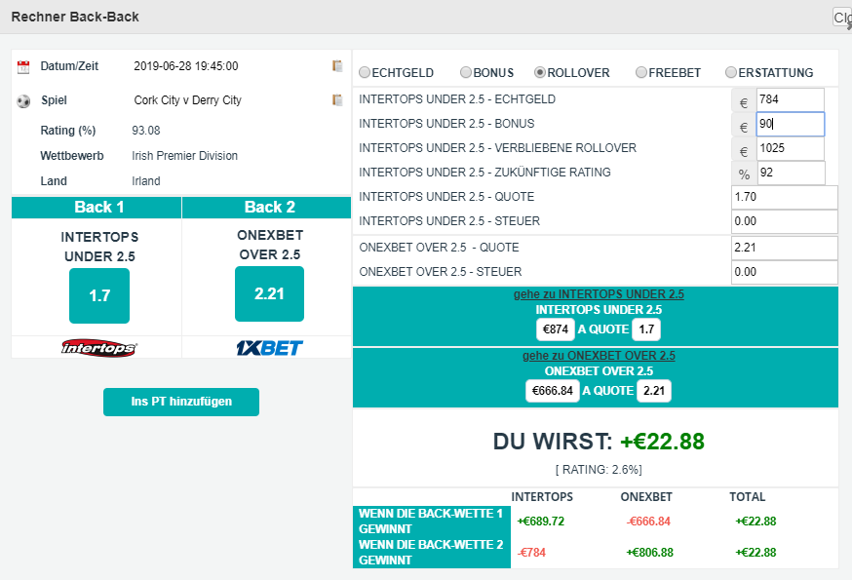Image resolution: width=852 pixels, height=580 pixels.
Task: Click the +€806.88 Onexbet result cell
Action: pos(650,553)
